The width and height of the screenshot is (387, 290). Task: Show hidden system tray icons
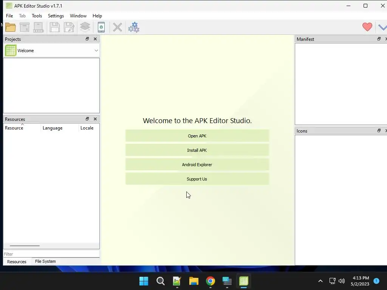point(320,281)
